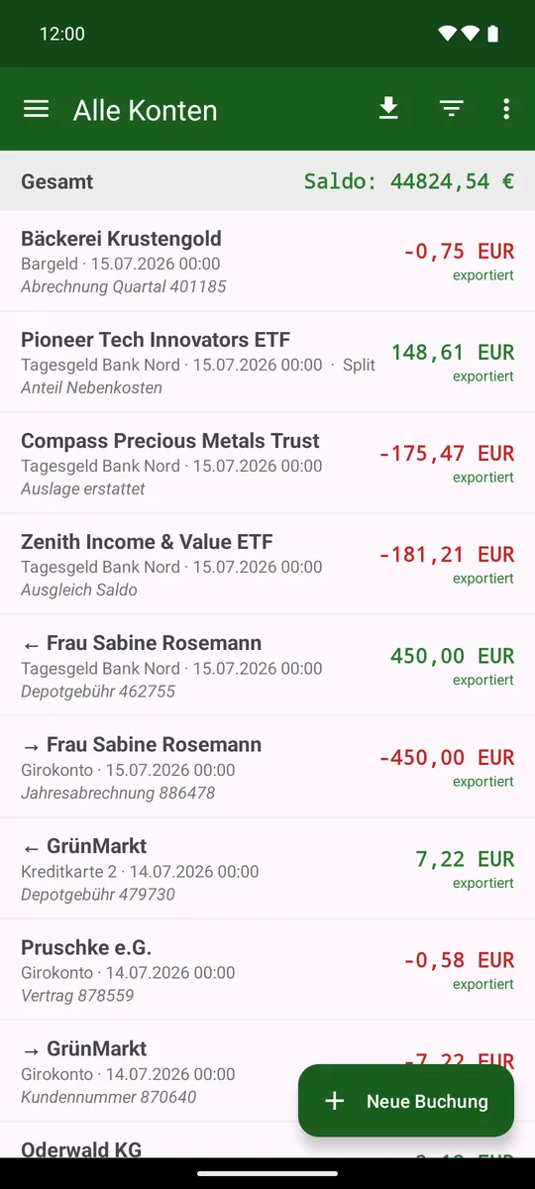Tap the Gesamt Saldo summary header
The image size is (535, 1189).
point(267,181)
